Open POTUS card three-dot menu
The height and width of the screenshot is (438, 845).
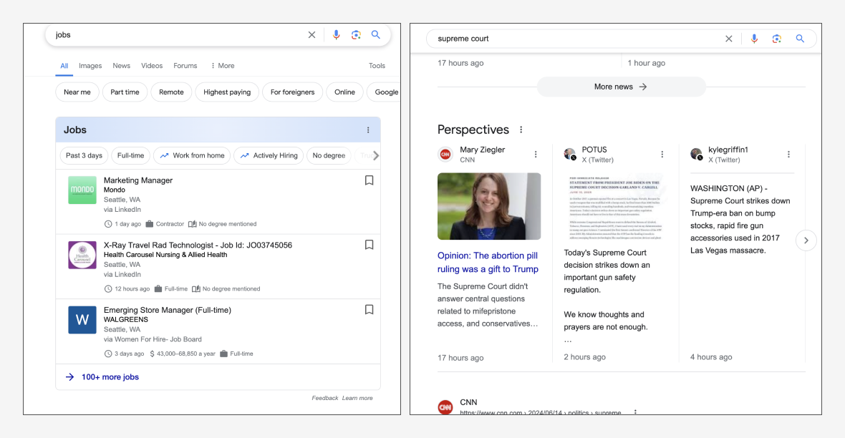pyautogui.click(x=662, y=155)
